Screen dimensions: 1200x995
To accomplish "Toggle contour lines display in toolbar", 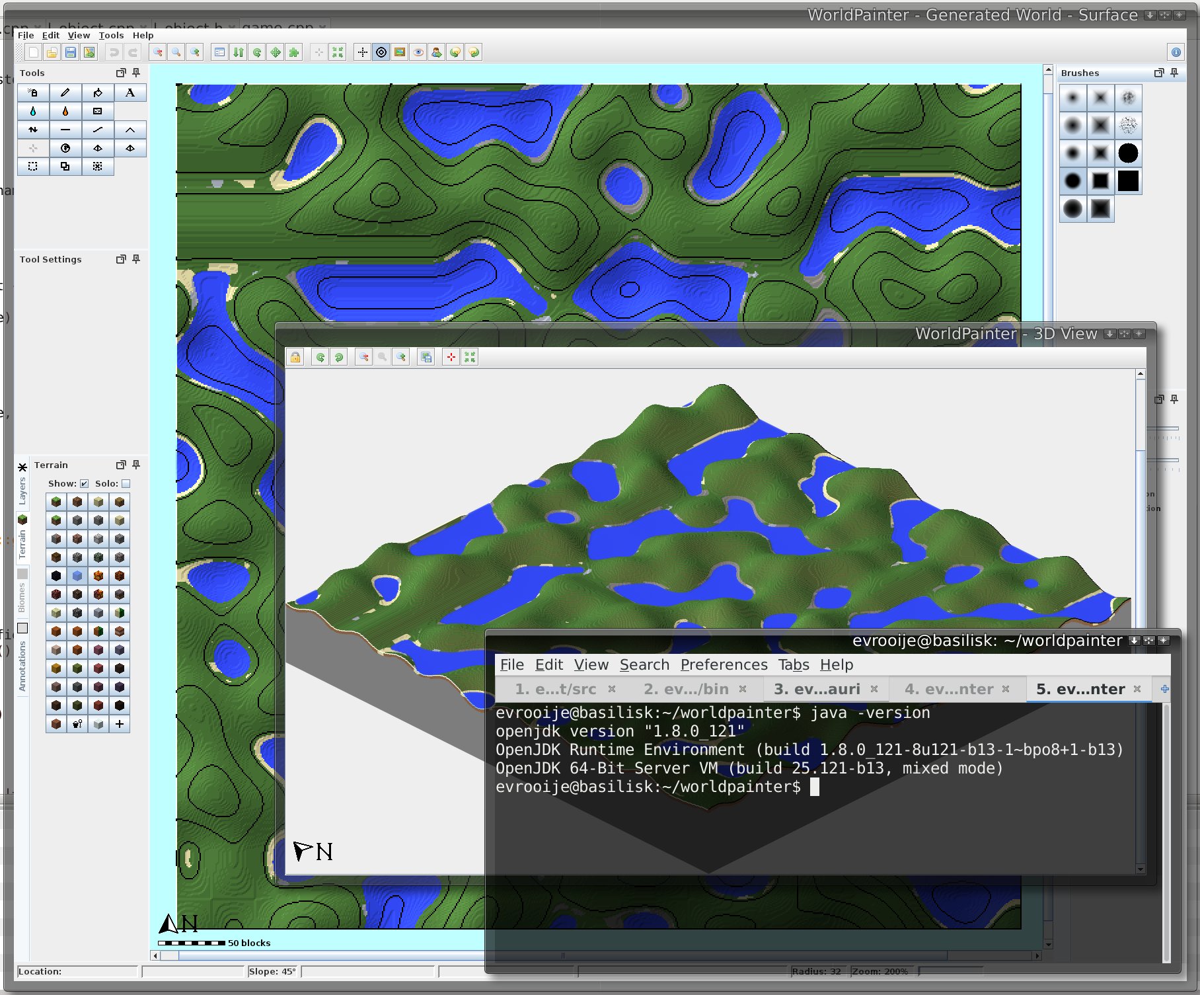I will pos(381,52).
